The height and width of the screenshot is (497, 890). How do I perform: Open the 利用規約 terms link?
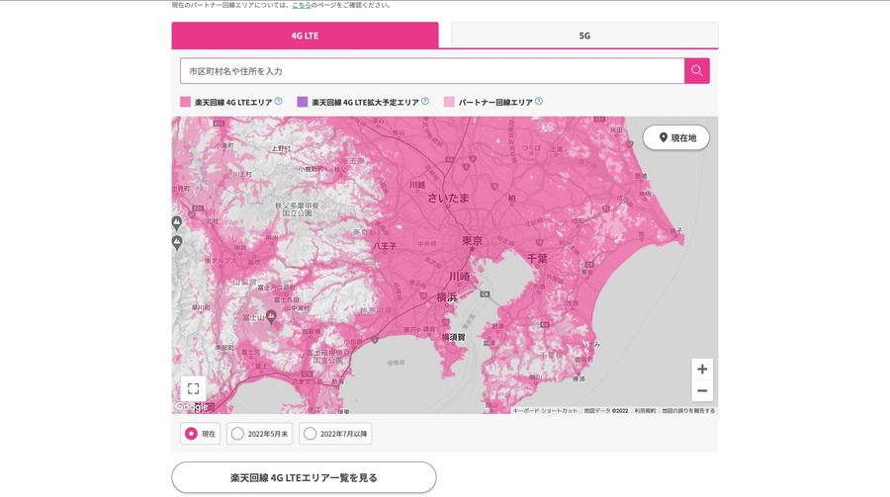click(645, 410)
